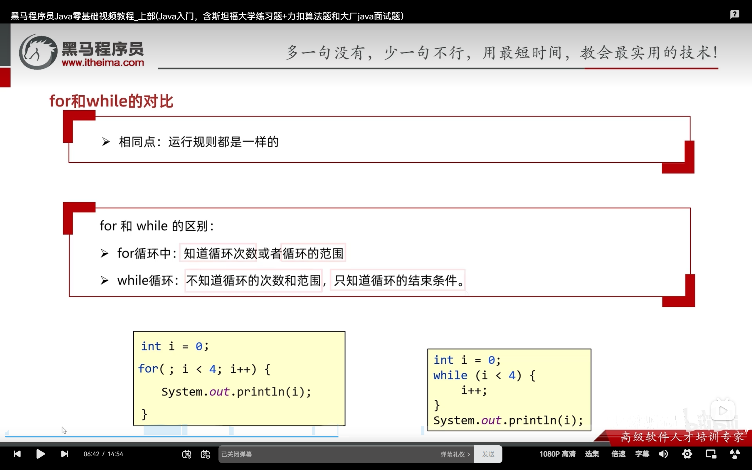The height and width of the screenshot is (470, 752).
Task: Exit fullscreen mode
Action: pyautogui.click(x=735, y=454)
